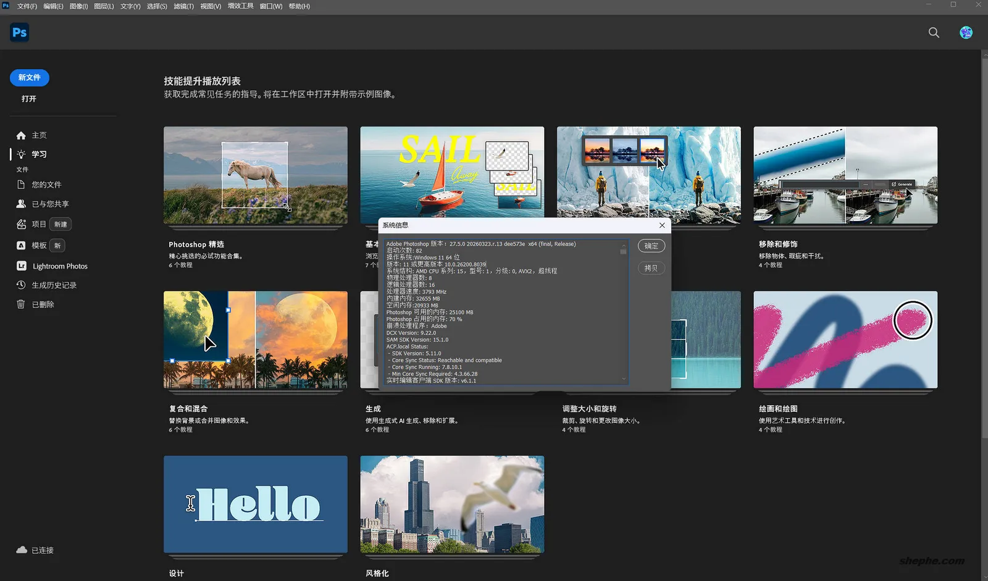988x581 pixels.
Task: Click 确定 in the 系统信息 dialog
Action: pos(651,245)
